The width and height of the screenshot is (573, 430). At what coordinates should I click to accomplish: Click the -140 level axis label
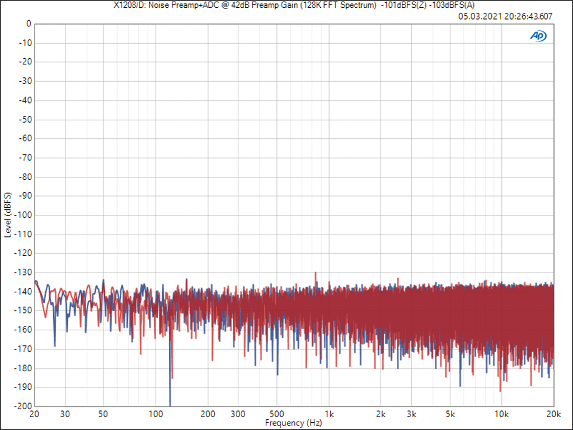pyautogui.click(x=23, y=292)
